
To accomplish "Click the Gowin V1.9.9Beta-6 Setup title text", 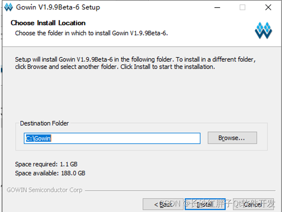I will (x=58, y=7).
